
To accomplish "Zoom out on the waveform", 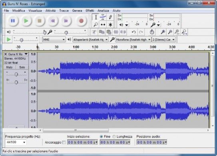I will pos(170,32).
